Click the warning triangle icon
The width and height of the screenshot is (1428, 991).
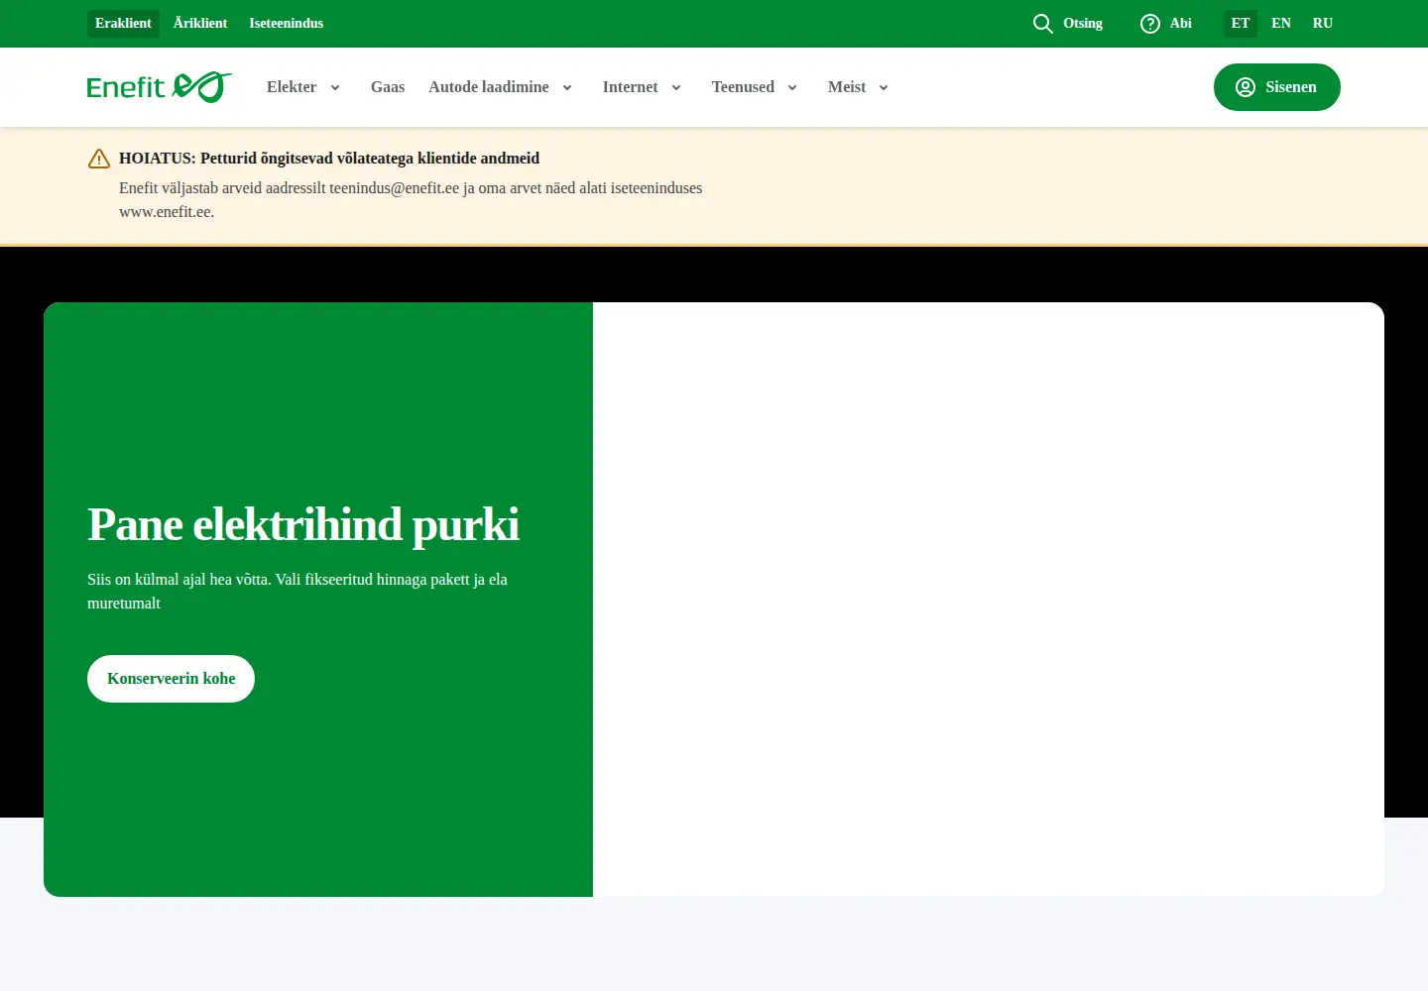point(99,159)
